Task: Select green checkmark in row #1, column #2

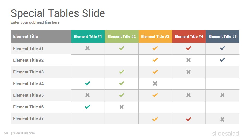Action: pyautogui.click(x=122, y=48)
